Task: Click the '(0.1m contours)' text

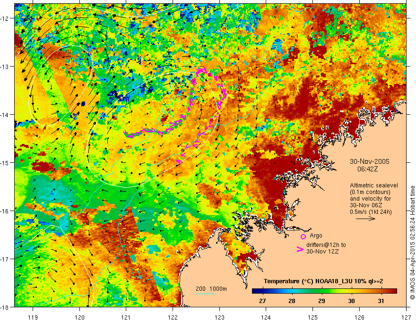Action: point(370,192)
